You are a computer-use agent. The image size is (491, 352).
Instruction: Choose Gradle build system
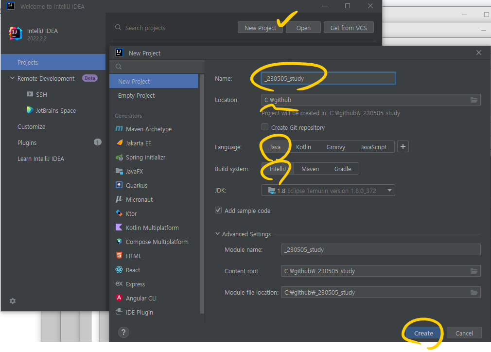click(x=343, y=169)
